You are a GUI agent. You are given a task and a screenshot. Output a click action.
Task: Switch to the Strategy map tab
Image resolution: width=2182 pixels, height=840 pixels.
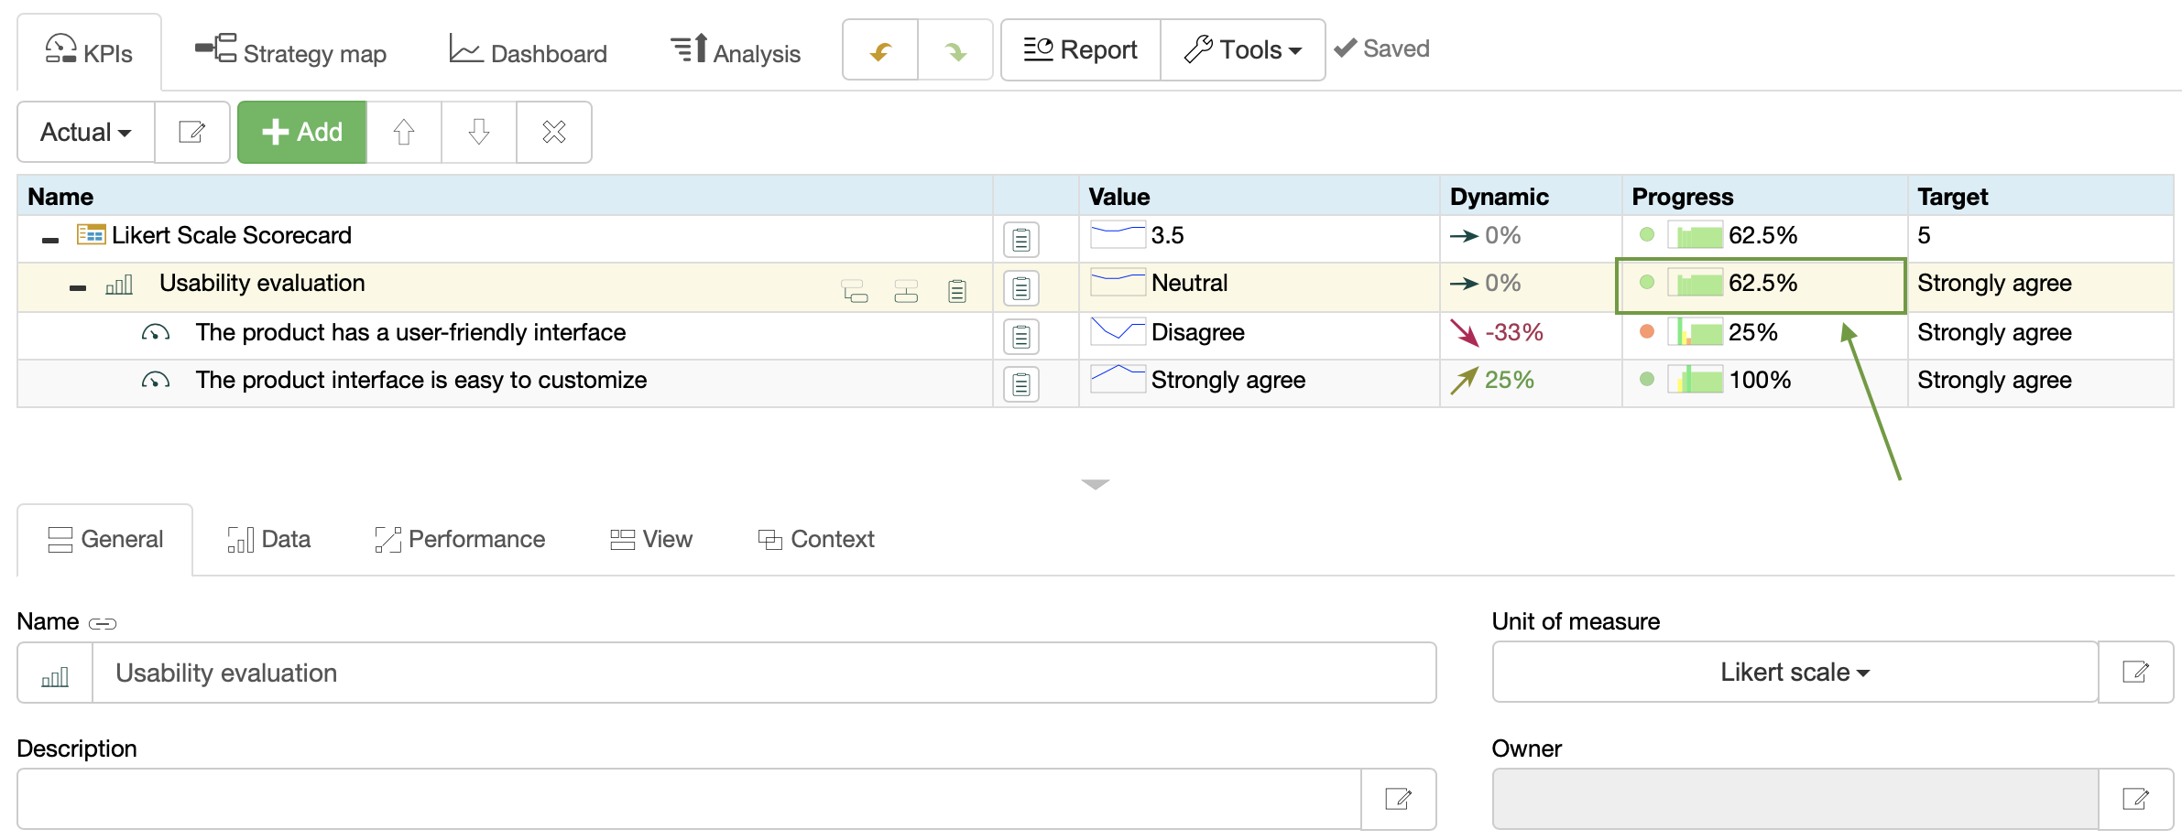click(x=291, y=53)
